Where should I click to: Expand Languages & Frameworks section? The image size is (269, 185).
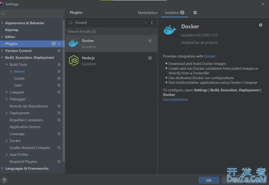(2, 168)
